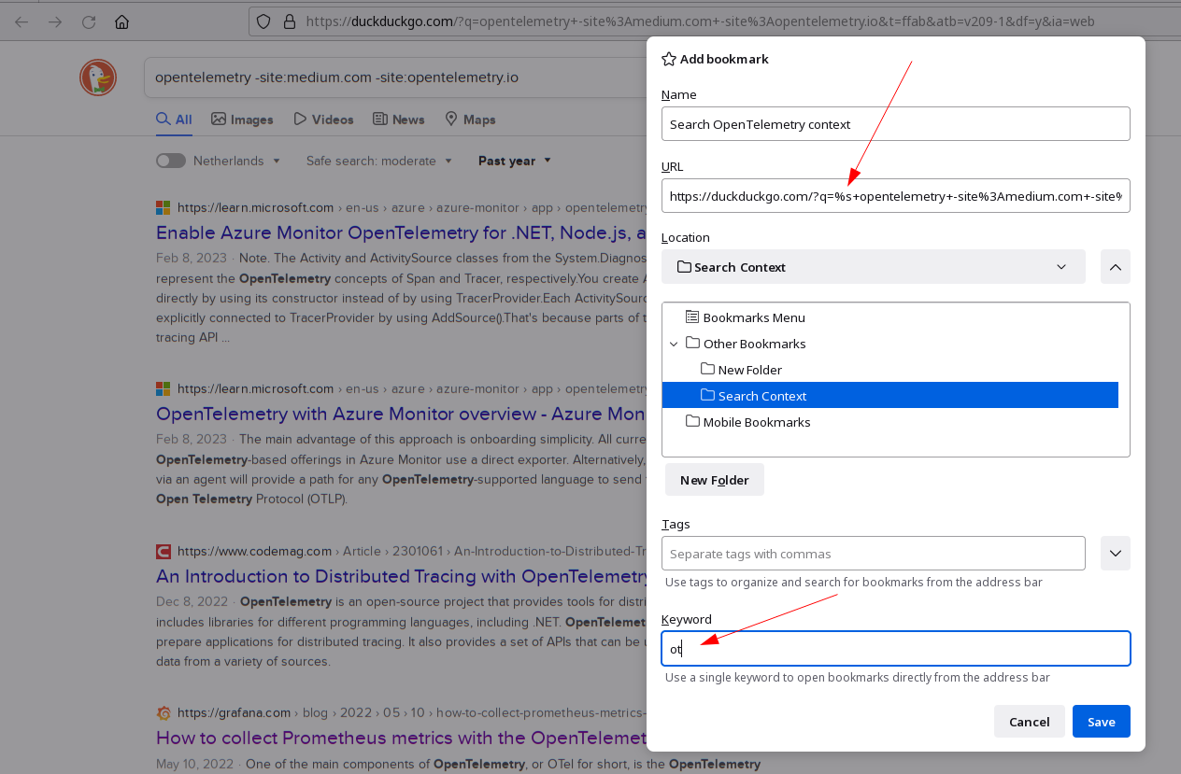Click the Microsoft favicon of the Azure Monitor overview result
Screen dimensions: 1181x774
pos(164,388)
